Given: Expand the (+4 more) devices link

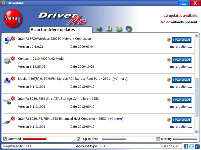Looking at the screenshot, I should (116, 119).
